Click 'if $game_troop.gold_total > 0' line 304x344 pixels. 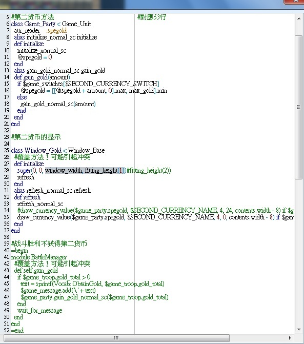54,277
